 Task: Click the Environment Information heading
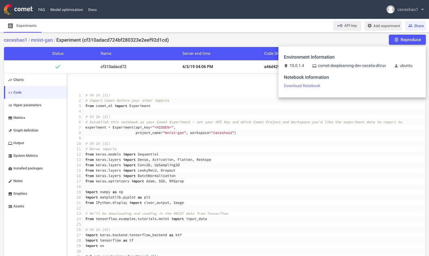click(309, 57)
